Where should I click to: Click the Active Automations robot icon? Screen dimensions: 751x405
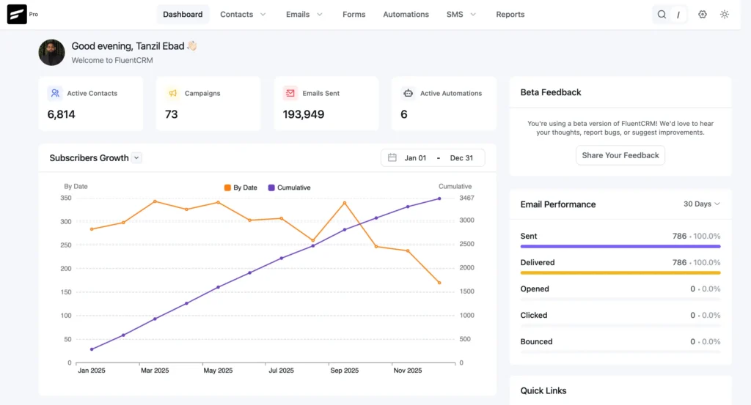408,93
